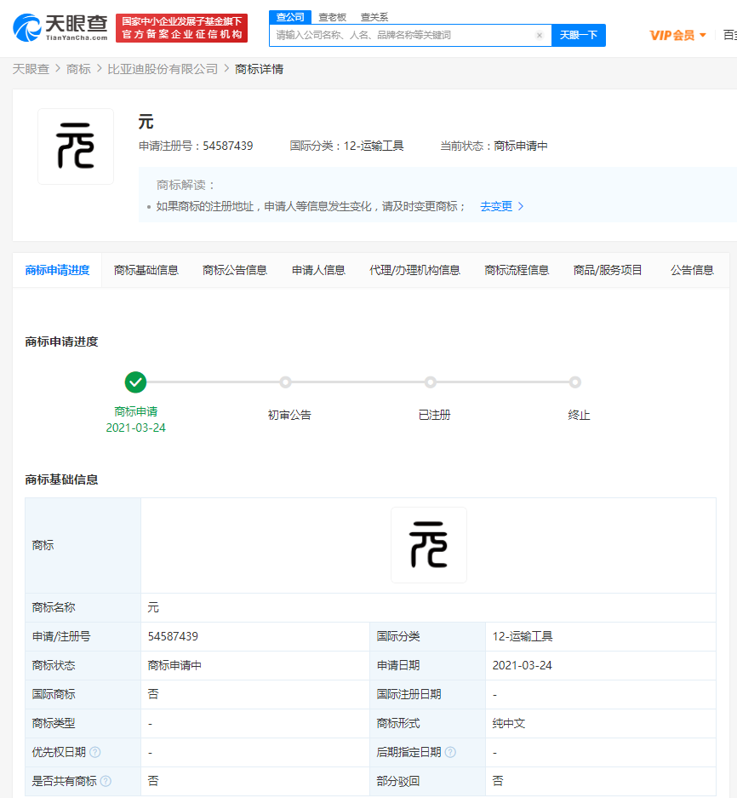737x798 pixels.
Task: Switch to the 代理/办理机构信息 tab
Action: click(x=414, y=270)
